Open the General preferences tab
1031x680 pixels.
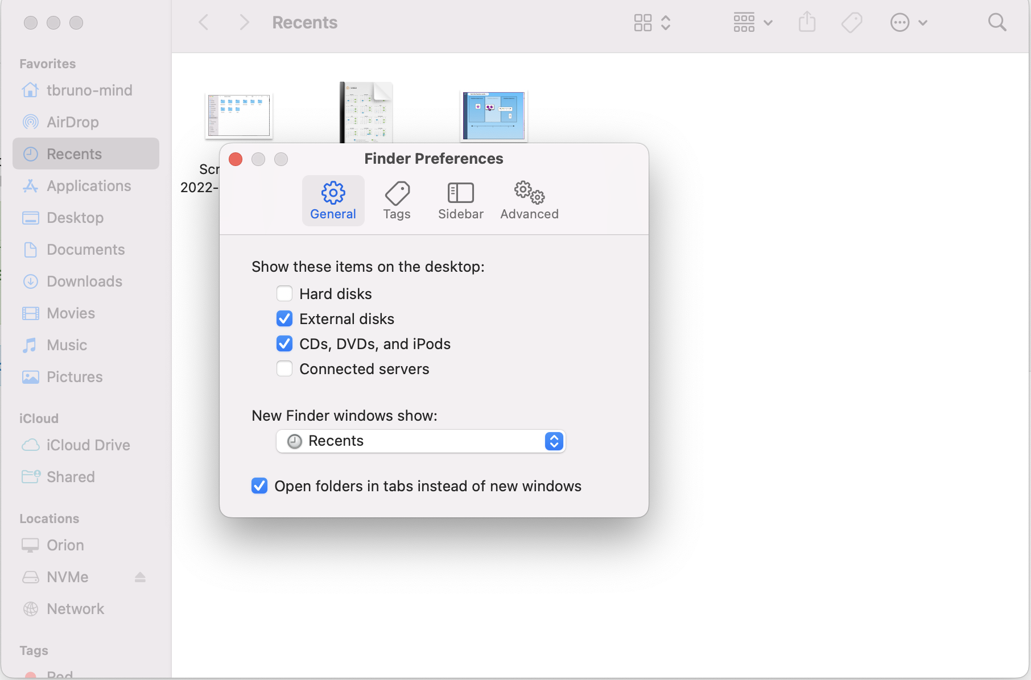point(333,201)
